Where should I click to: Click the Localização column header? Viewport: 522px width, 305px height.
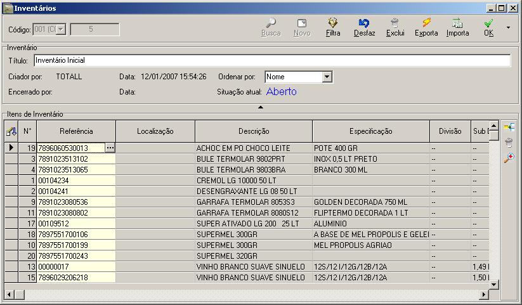pos(155,131)
